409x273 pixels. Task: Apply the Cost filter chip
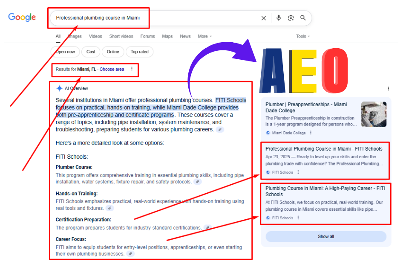tap(91, 52)
